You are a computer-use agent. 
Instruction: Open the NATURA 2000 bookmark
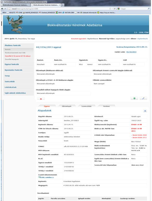(x=68, y=13)
